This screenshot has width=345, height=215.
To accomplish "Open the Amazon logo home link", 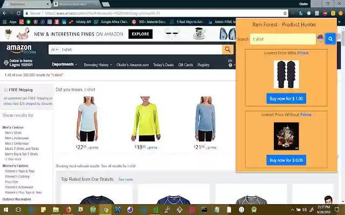I will (19, 49).
